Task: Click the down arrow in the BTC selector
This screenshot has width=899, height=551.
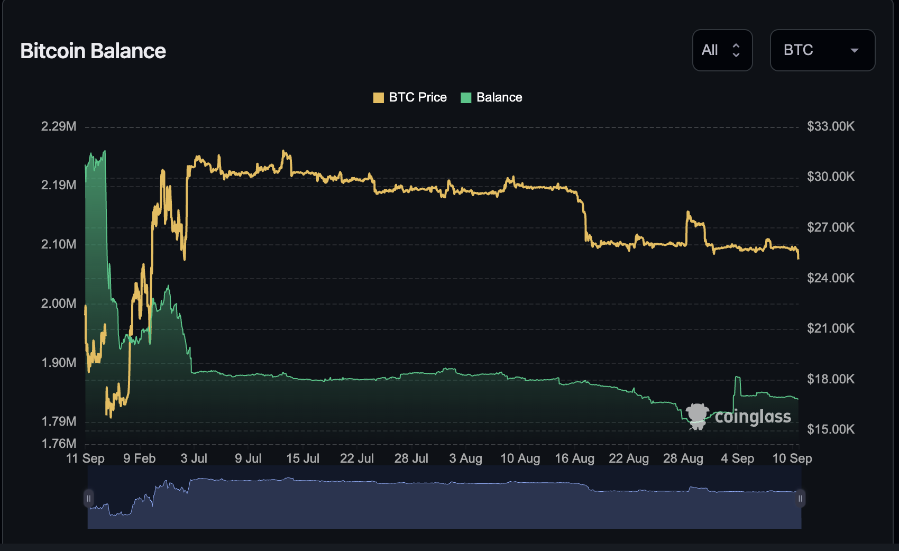Action: tap(855, 51)
